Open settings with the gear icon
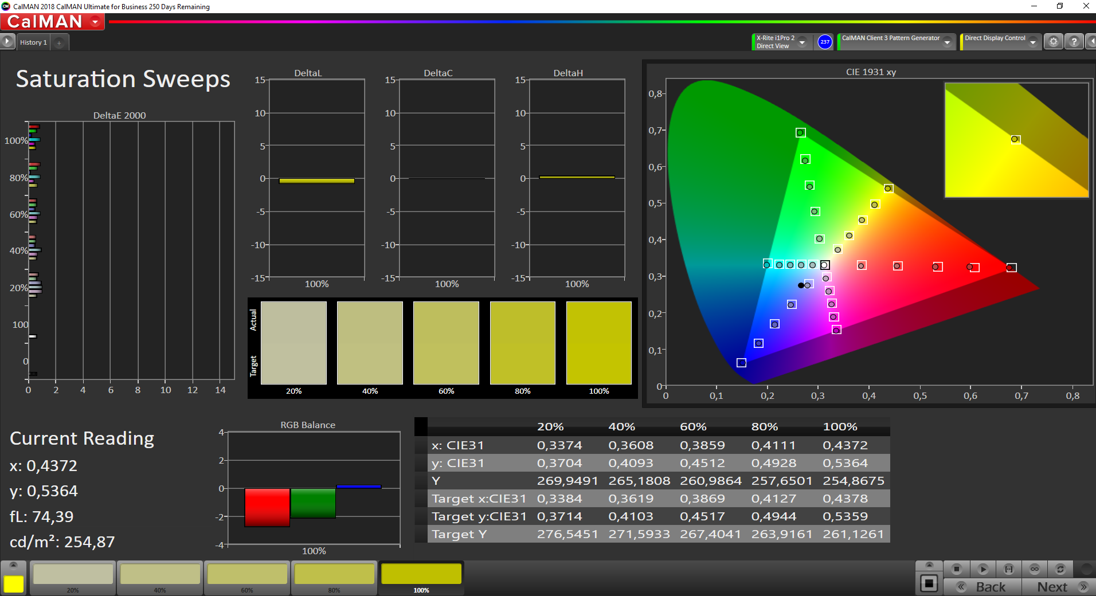Screen dimensions: 1096x596 click(1053, 42)
